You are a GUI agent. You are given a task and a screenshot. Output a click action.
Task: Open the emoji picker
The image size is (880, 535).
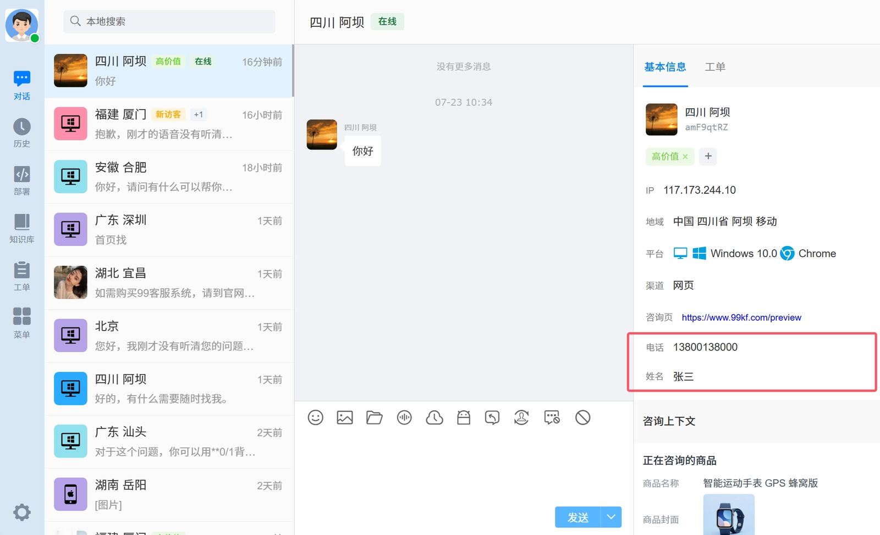pos(316,417)
